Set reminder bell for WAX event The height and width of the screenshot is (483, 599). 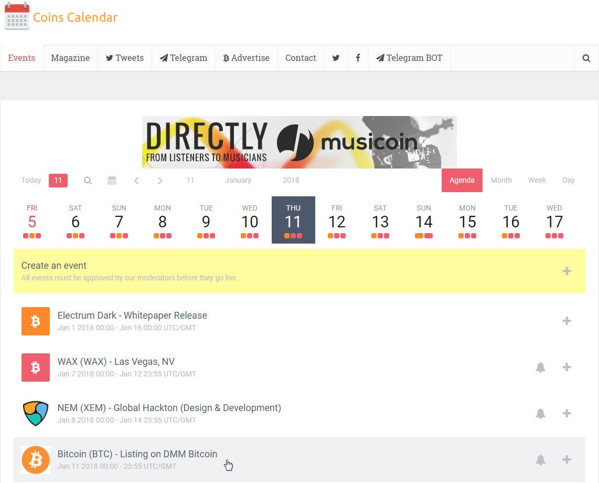tap(540, 367)
